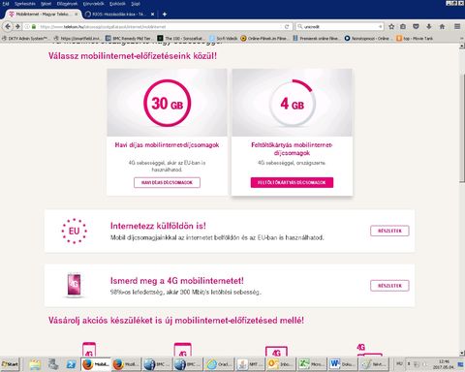This screenshot has width=465, height=372.
Task: Switch to the second browser tab
Action: click(119, 15)
